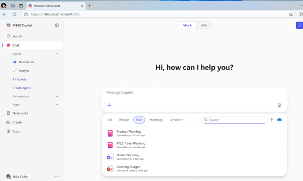303x181 pixels.
Task: Select the People filter
Action: (124, 120)
